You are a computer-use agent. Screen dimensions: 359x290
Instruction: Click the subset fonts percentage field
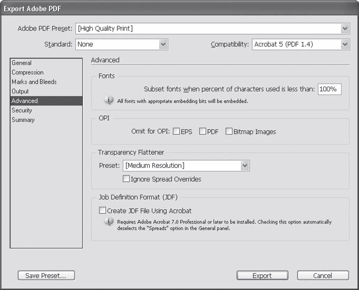click(x=329, y=90)
